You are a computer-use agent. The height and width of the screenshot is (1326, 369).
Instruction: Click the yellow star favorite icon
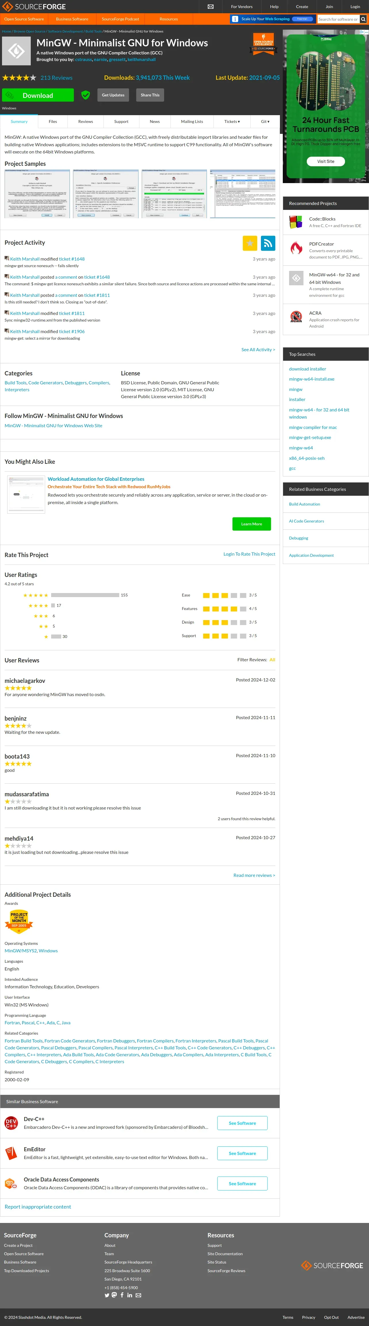pyautogui.click(x=250, y=243)
